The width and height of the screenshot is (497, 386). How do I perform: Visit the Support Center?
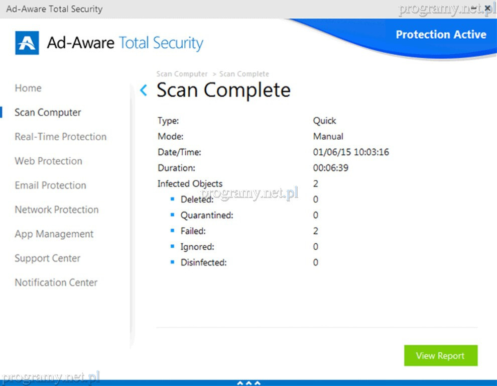(47, 258)
